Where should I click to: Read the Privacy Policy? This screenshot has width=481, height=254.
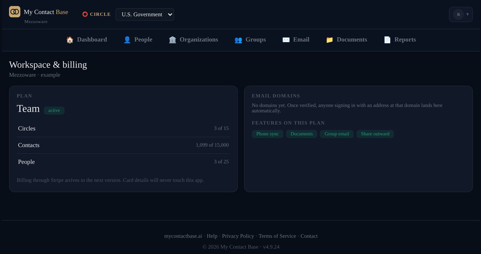click(x=238, y=236)
